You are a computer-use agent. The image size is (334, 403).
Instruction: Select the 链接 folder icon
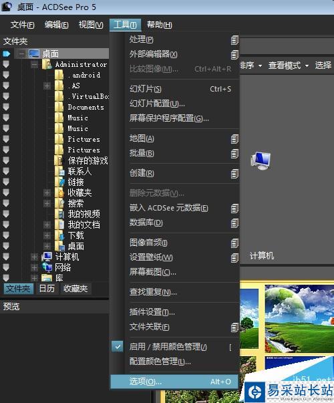[59, 182]
